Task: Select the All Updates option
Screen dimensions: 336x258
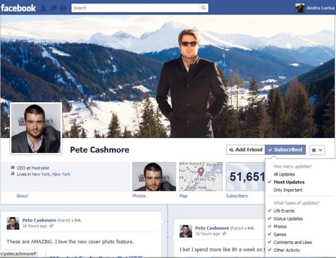Action: point(284,174)
